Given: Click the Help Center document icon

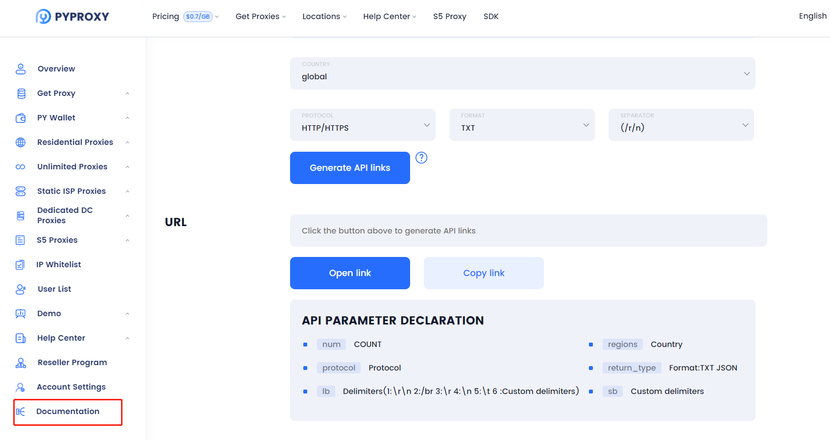Looking at the screenshot, I should [x=21, y=338].
